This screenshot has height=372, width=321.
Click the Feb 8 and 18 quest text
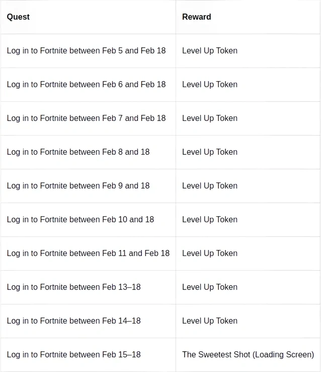[x=78, y=152]
